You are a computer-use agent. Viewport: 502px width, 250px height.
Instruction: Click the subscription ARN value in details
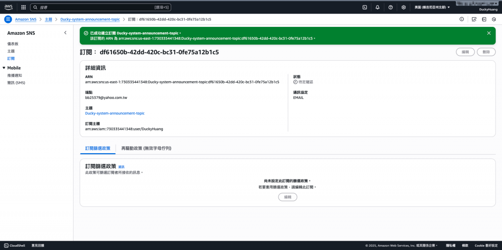pos(182,82)
